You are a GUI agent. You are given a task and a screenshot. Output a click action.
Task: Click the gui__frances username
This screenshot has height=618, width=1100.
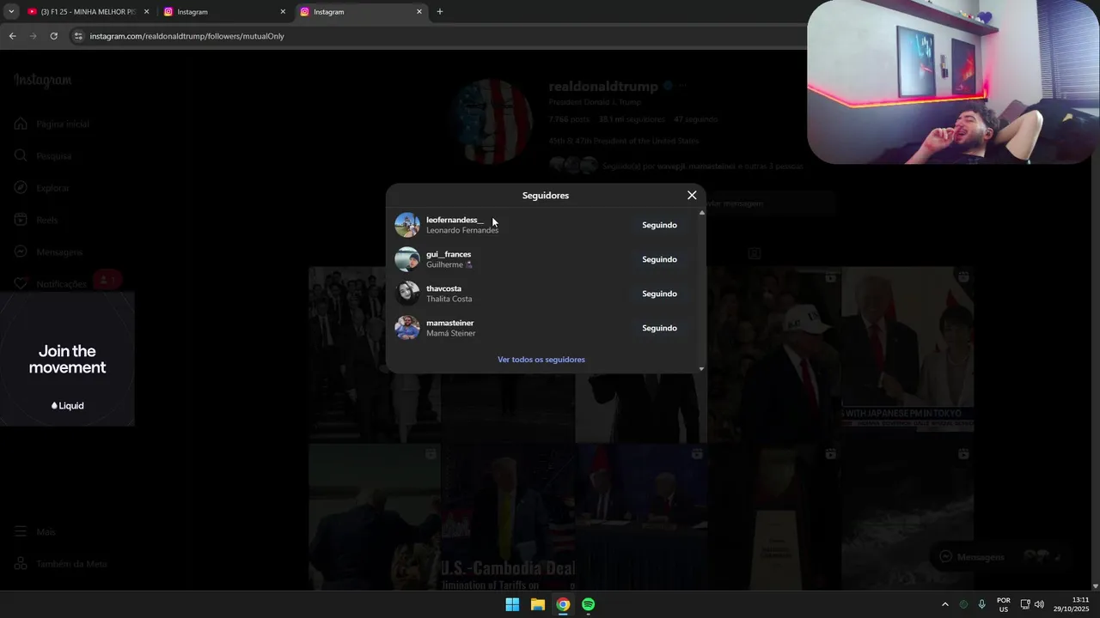coord(449,254)
